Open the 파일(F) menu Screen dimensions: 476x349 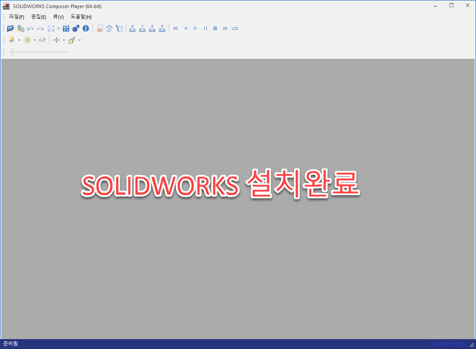point(17,17)
